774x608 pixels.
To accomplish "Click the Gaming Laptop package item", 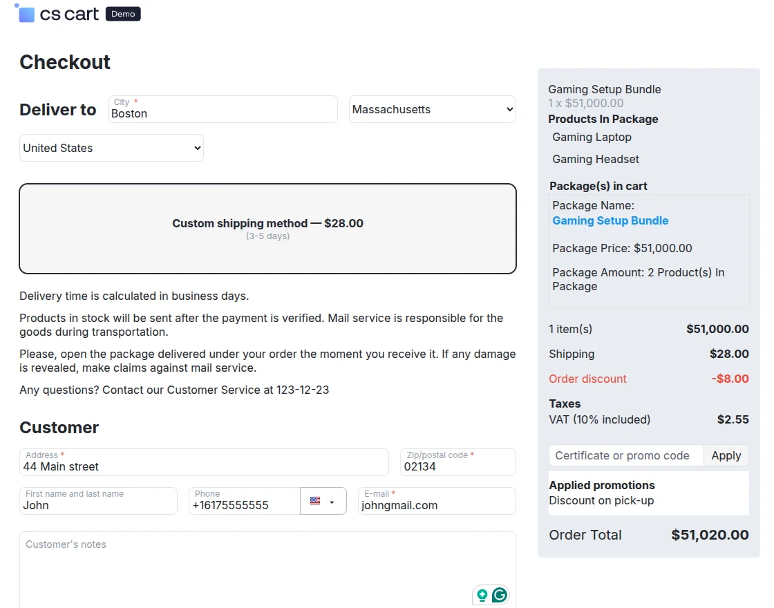I will (x=592, y=137).
